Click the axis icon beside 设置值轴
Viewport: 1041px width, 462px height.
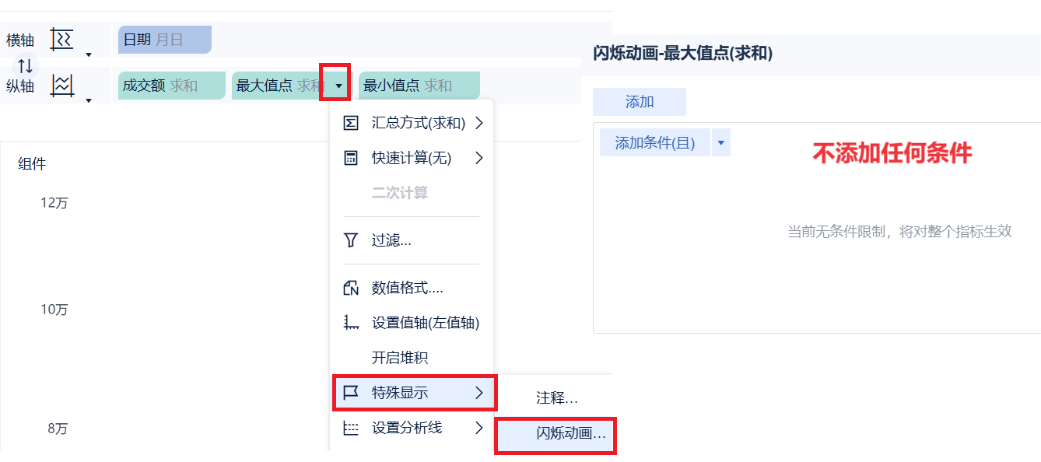[351, 323]
